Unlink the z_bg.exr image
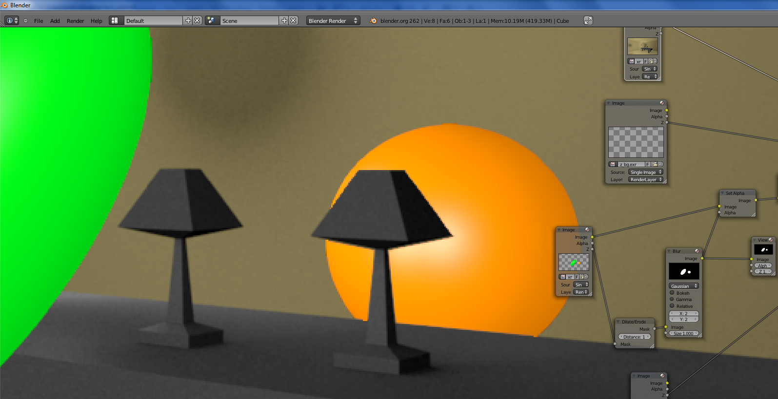 click(x=660, y=165)
